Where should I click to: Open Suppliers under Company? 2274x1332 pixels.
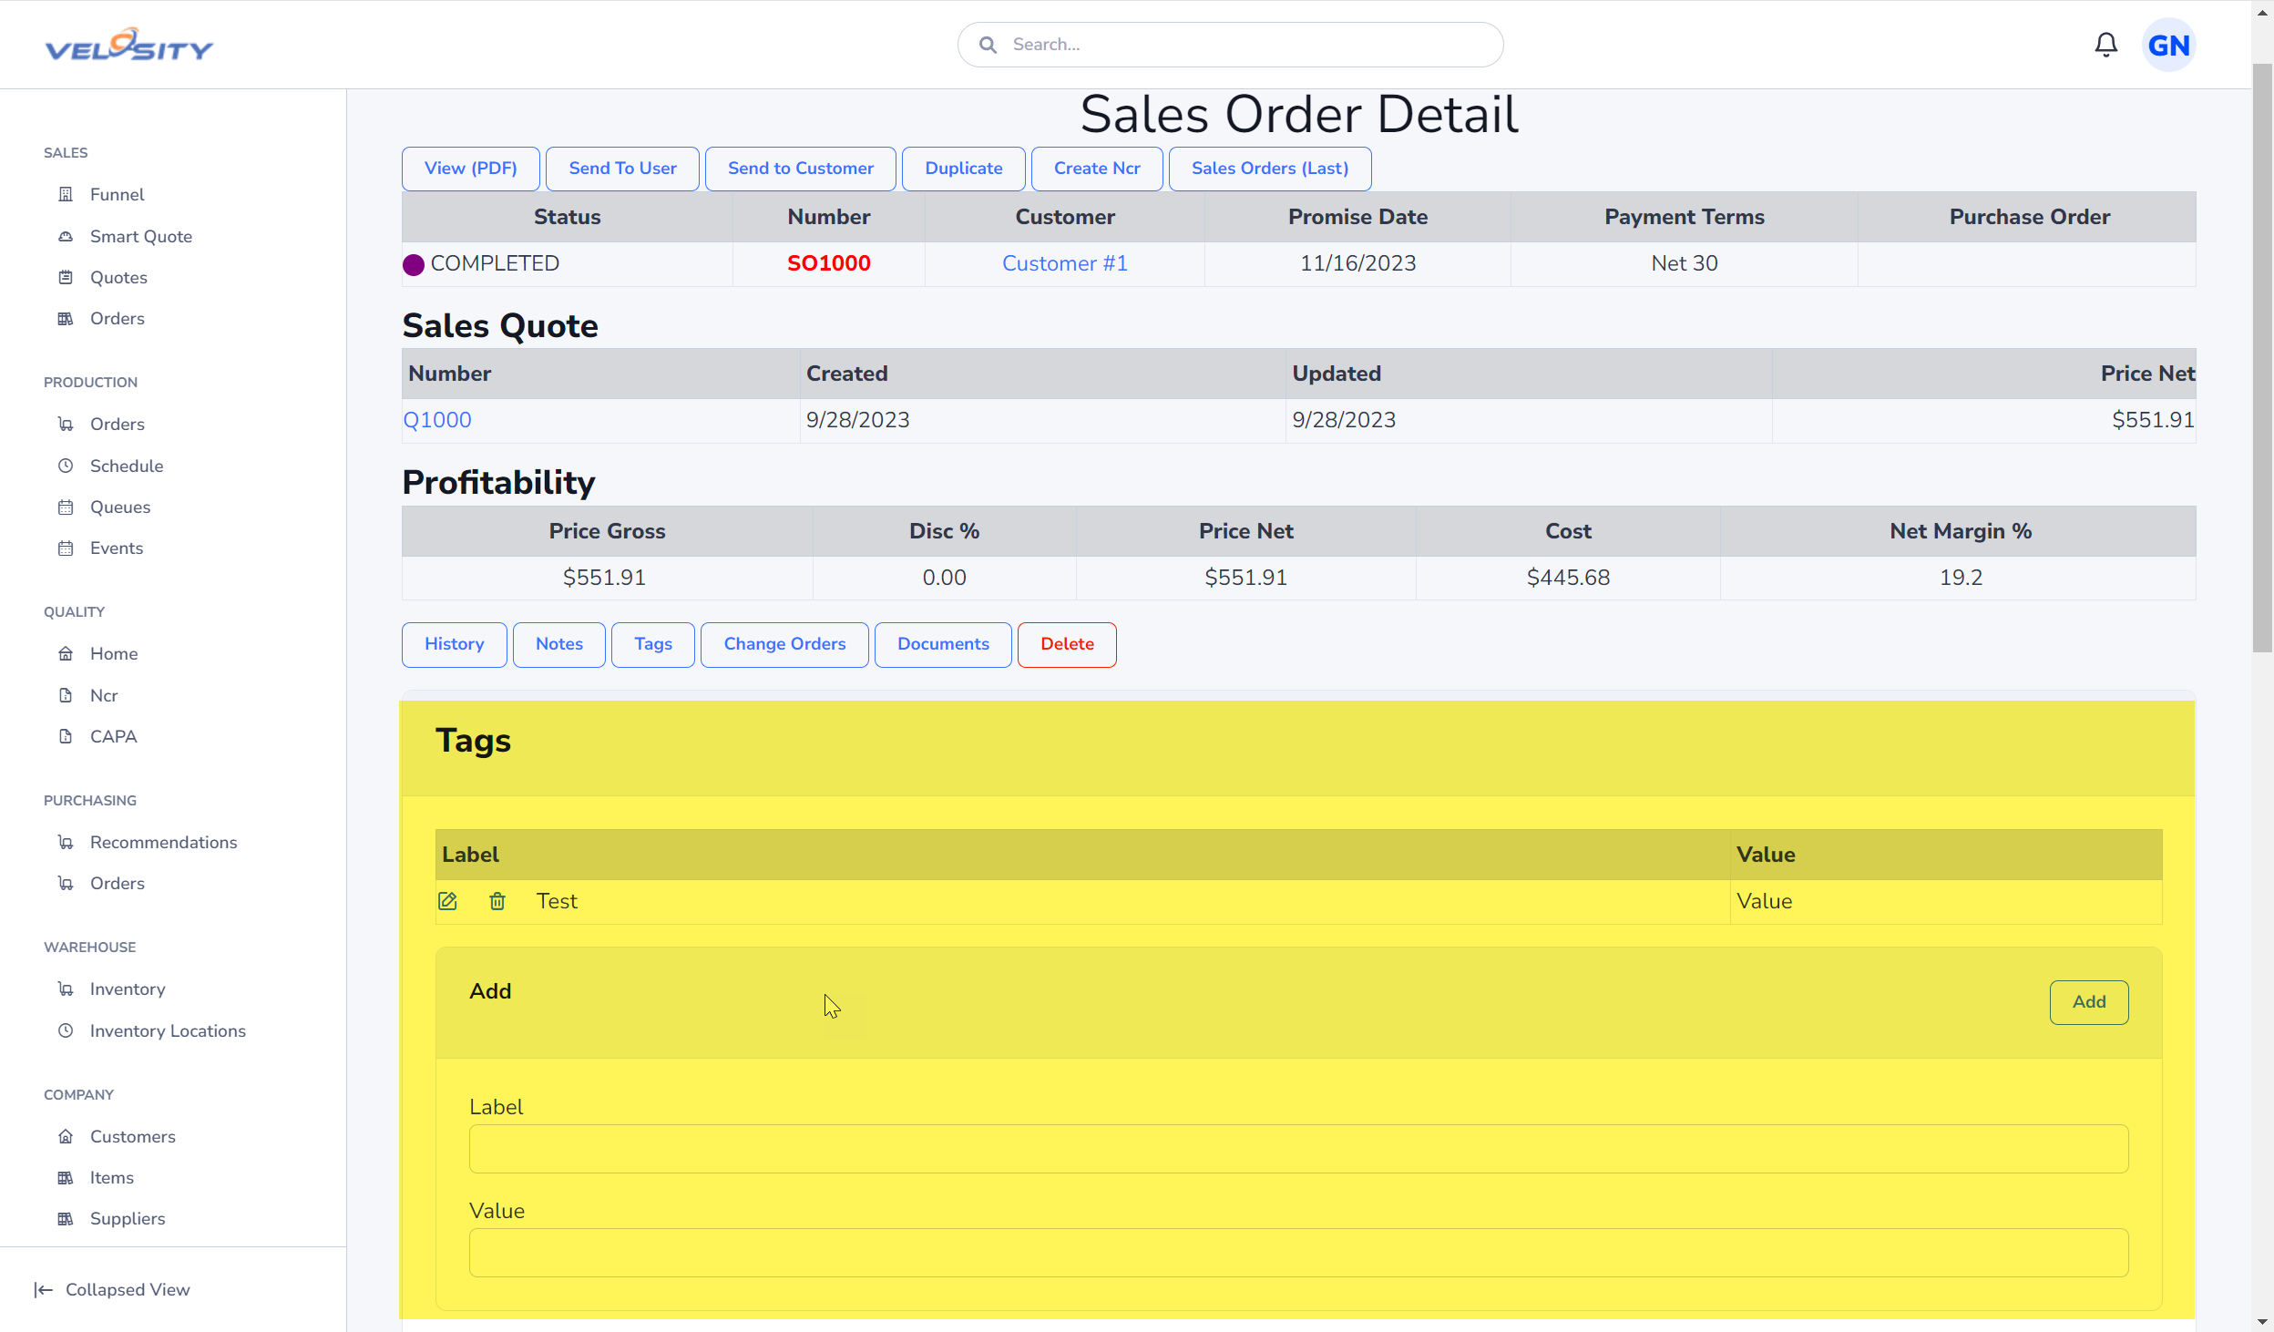tap(128, 1218)
